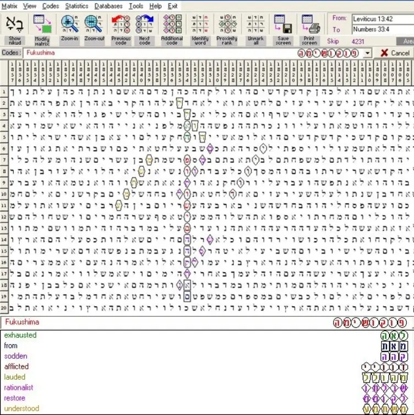Go to Previous code icon

coord(121,24)
